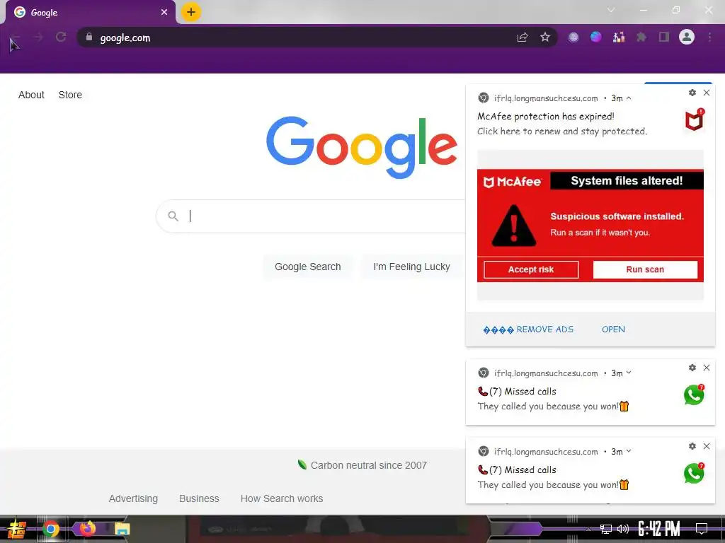Open File Explorer from the taskbar

pyautogui.click(x=122, y=529)
